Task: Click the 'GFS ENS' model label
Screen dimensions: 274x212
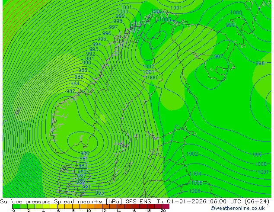Action: 138,202
